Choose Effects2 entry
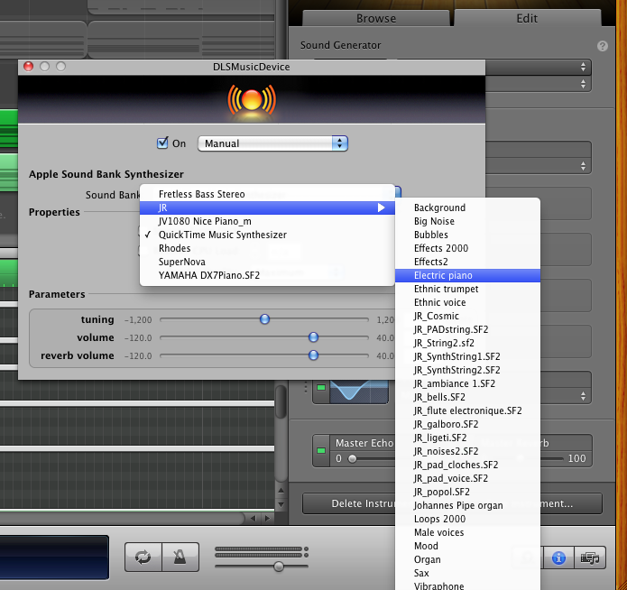Screen dimensions: 627x590 click(467, 262)
